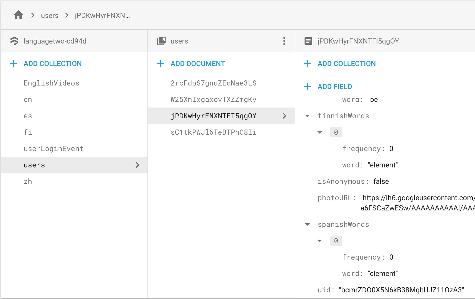Click ADD COLLECTION in the document panel

pyautogui.click(x=347, y=63)
